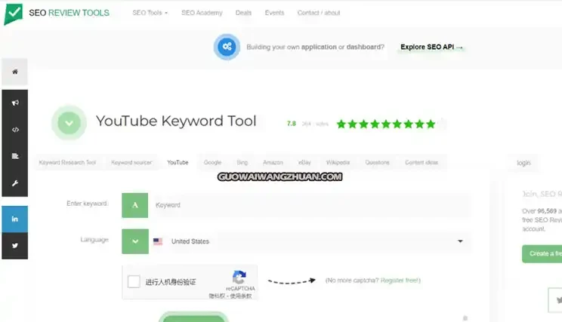Viewport: 562px width, 322px height.
Task: Open the code brackets sidebar icon
Action: click(14, 130)
